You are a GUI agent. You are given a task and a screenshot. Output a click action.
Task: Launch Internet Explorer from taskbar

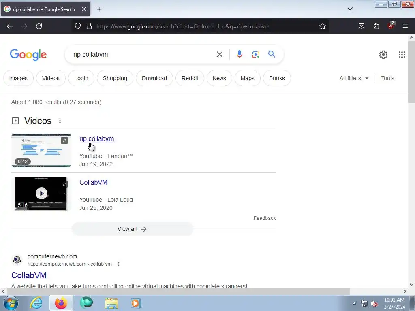tap(36, 303)
